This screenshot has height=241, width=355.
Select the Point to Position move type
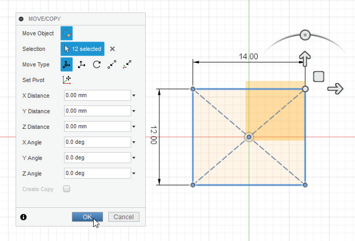point(127,64)
